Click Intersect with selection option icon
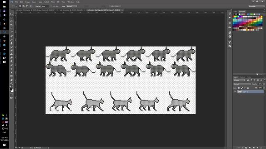 click(x=31, y=6)
